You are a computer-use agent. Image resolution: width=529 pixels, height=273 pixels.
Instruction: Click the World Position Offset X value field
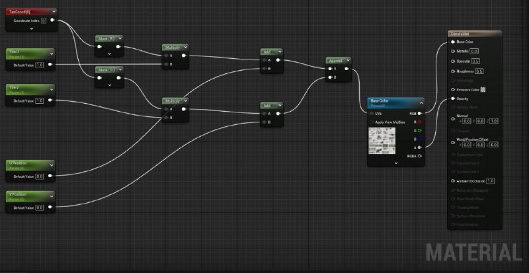[x=466, y=145]
